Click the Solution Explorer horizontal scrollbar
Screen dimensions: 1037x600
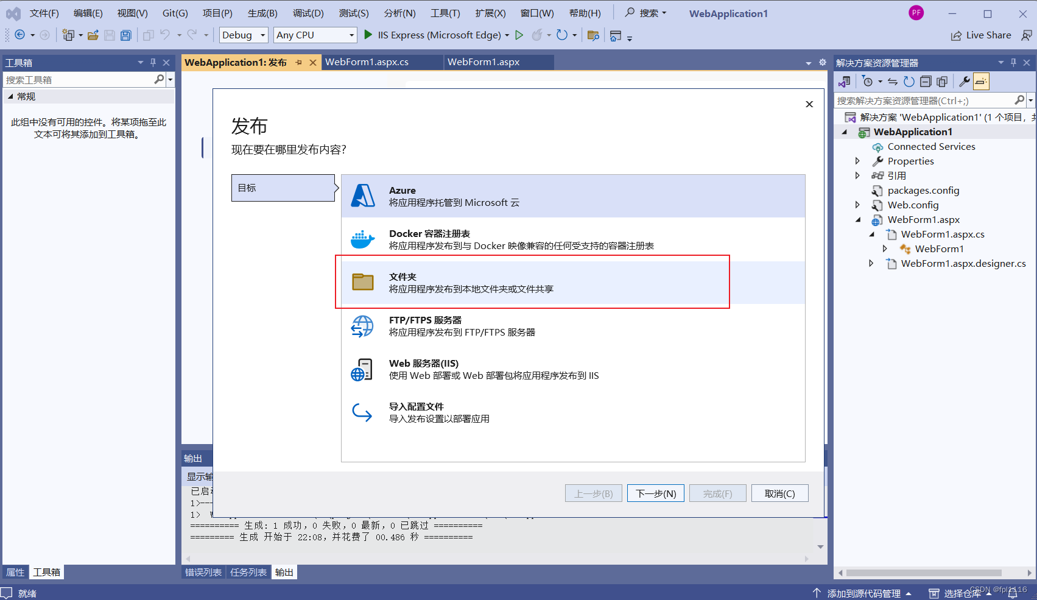click(x=924, y=573)
